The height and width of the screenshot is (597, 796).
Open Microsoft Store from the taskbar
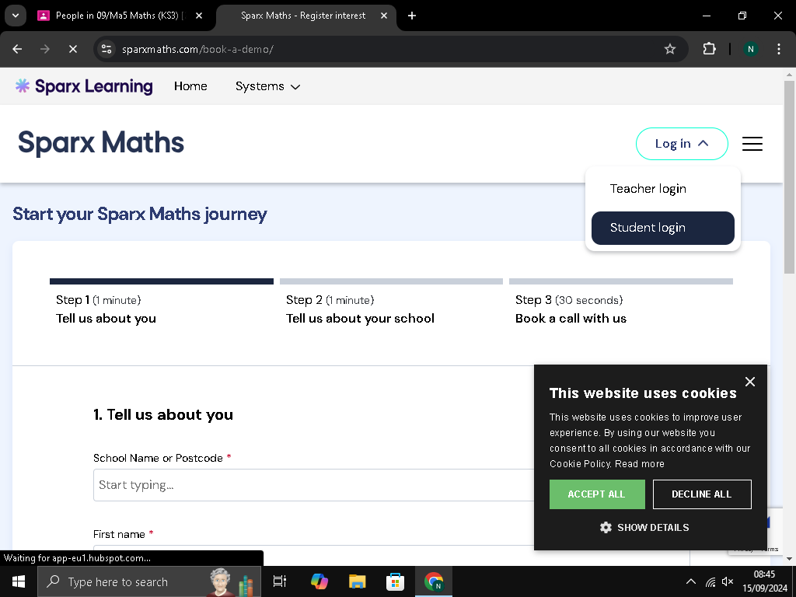396,581
